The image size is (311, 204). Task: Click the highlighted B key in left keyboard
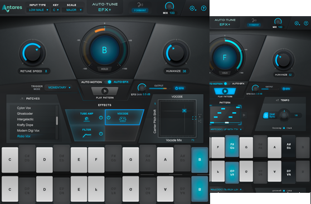[x=200, y=159]
